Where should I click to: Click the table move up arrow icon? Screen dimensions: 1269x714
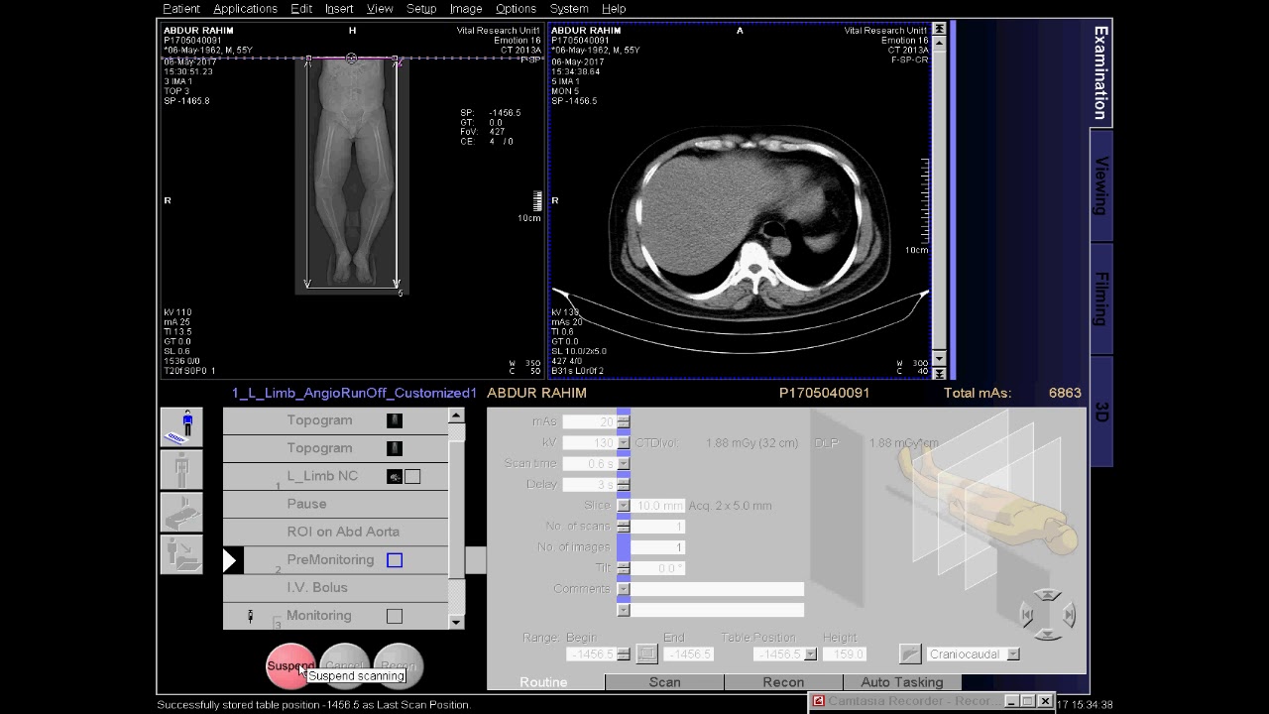(x=1048, y=595)
